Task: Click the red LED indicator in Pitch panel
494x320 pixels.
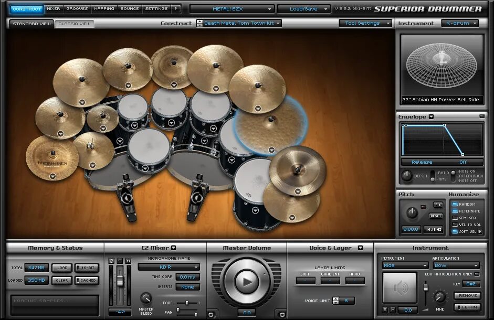Action: (x=424, y=207)
